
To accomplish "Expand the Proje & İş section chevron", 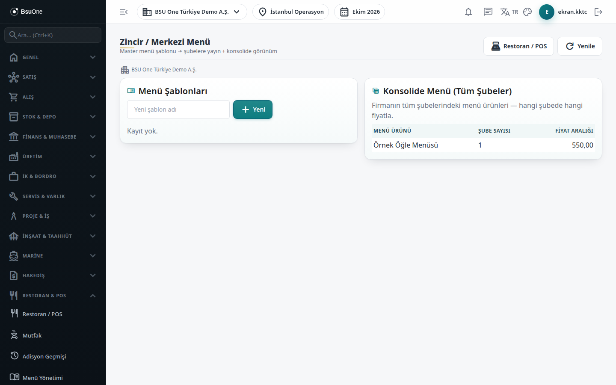I will 93,216.
